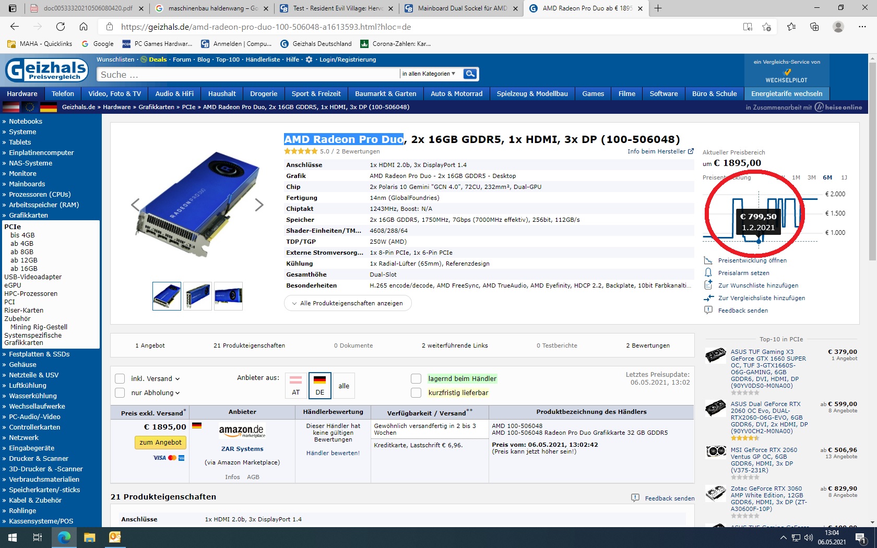Click the Händler bewerten! link
This screenshot has height=548, width=877.
point(333,453)
